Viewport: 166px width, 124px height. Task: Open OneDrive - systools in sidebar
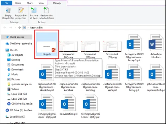tap(19, 44)
